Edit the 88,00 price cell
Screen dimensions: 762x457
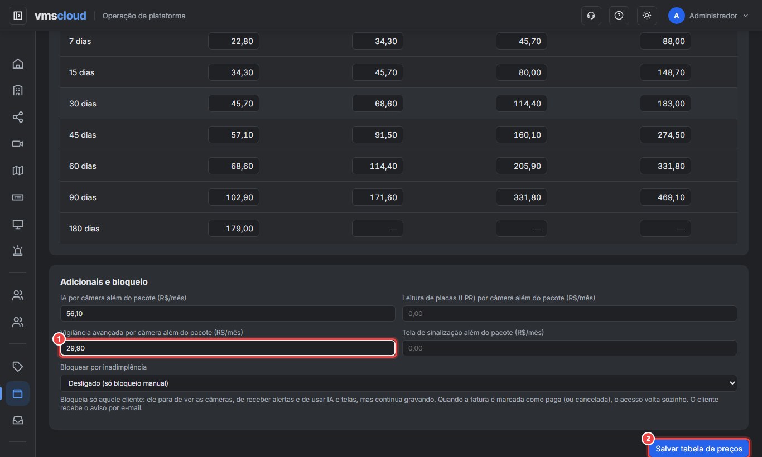click(665, 41)
